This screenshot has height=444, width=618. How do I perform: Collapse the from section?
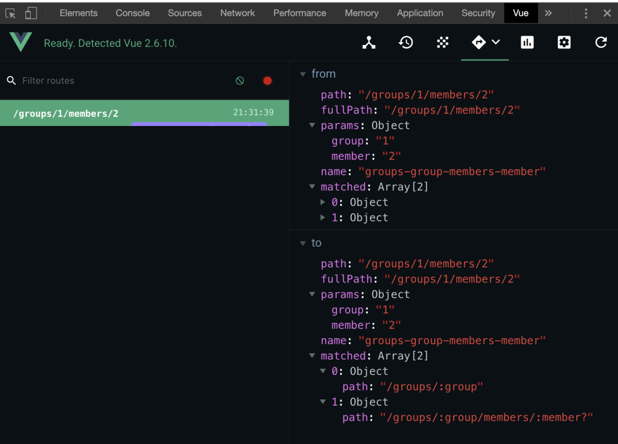click(303, 74)
